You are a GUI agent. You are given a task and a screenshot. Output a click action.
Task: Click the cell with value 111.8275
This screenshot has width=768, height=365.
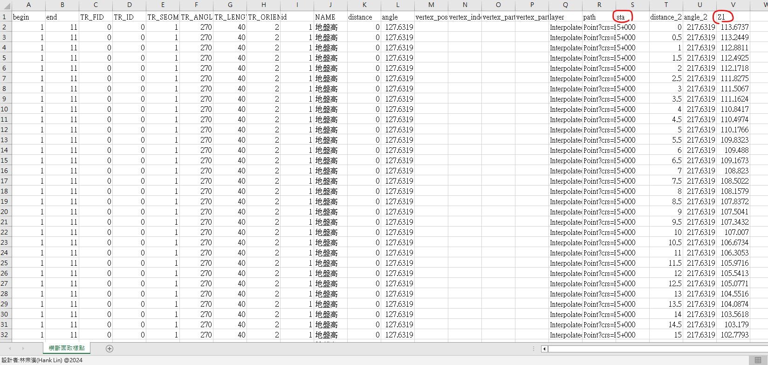pos(733,78)
